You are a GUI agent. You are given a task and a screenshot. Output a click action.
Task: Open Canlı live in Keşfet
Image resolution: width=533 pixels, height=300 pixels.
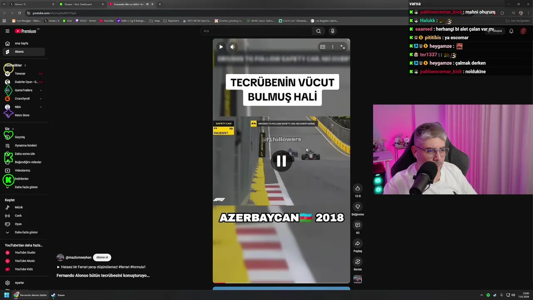click(24, 216)
